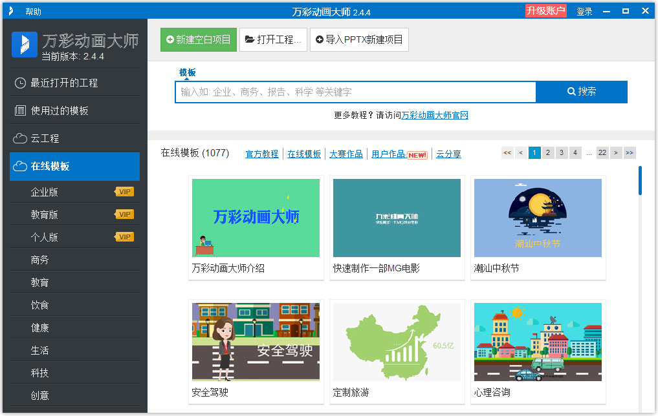This screenshot has width=658, height=416.
Task: Click VIP badge next to 企业版
Action: [124, 192]
